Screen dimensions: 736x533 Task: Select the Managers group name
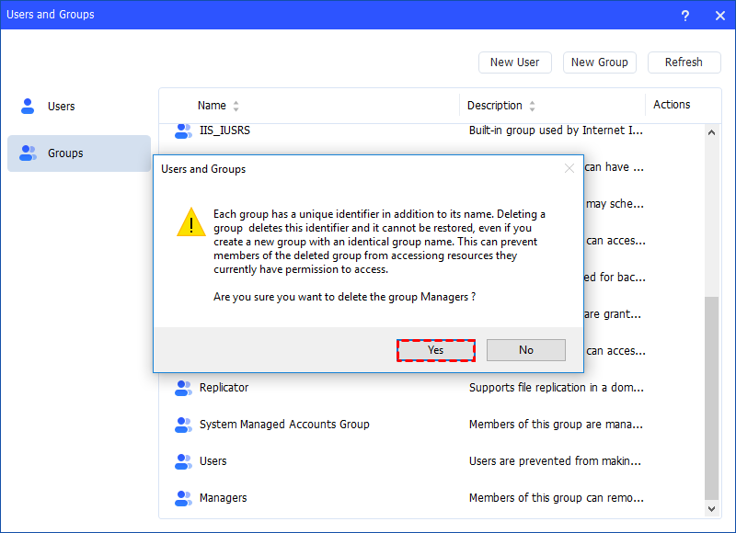pos(223,498)
